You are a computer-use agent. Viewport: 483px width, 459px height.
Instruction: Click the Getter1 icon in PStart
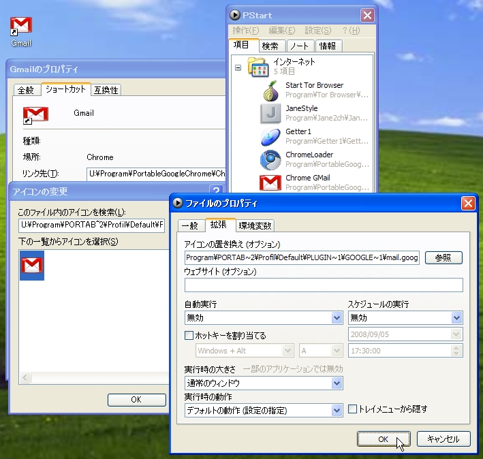click(x=270, y=137)
